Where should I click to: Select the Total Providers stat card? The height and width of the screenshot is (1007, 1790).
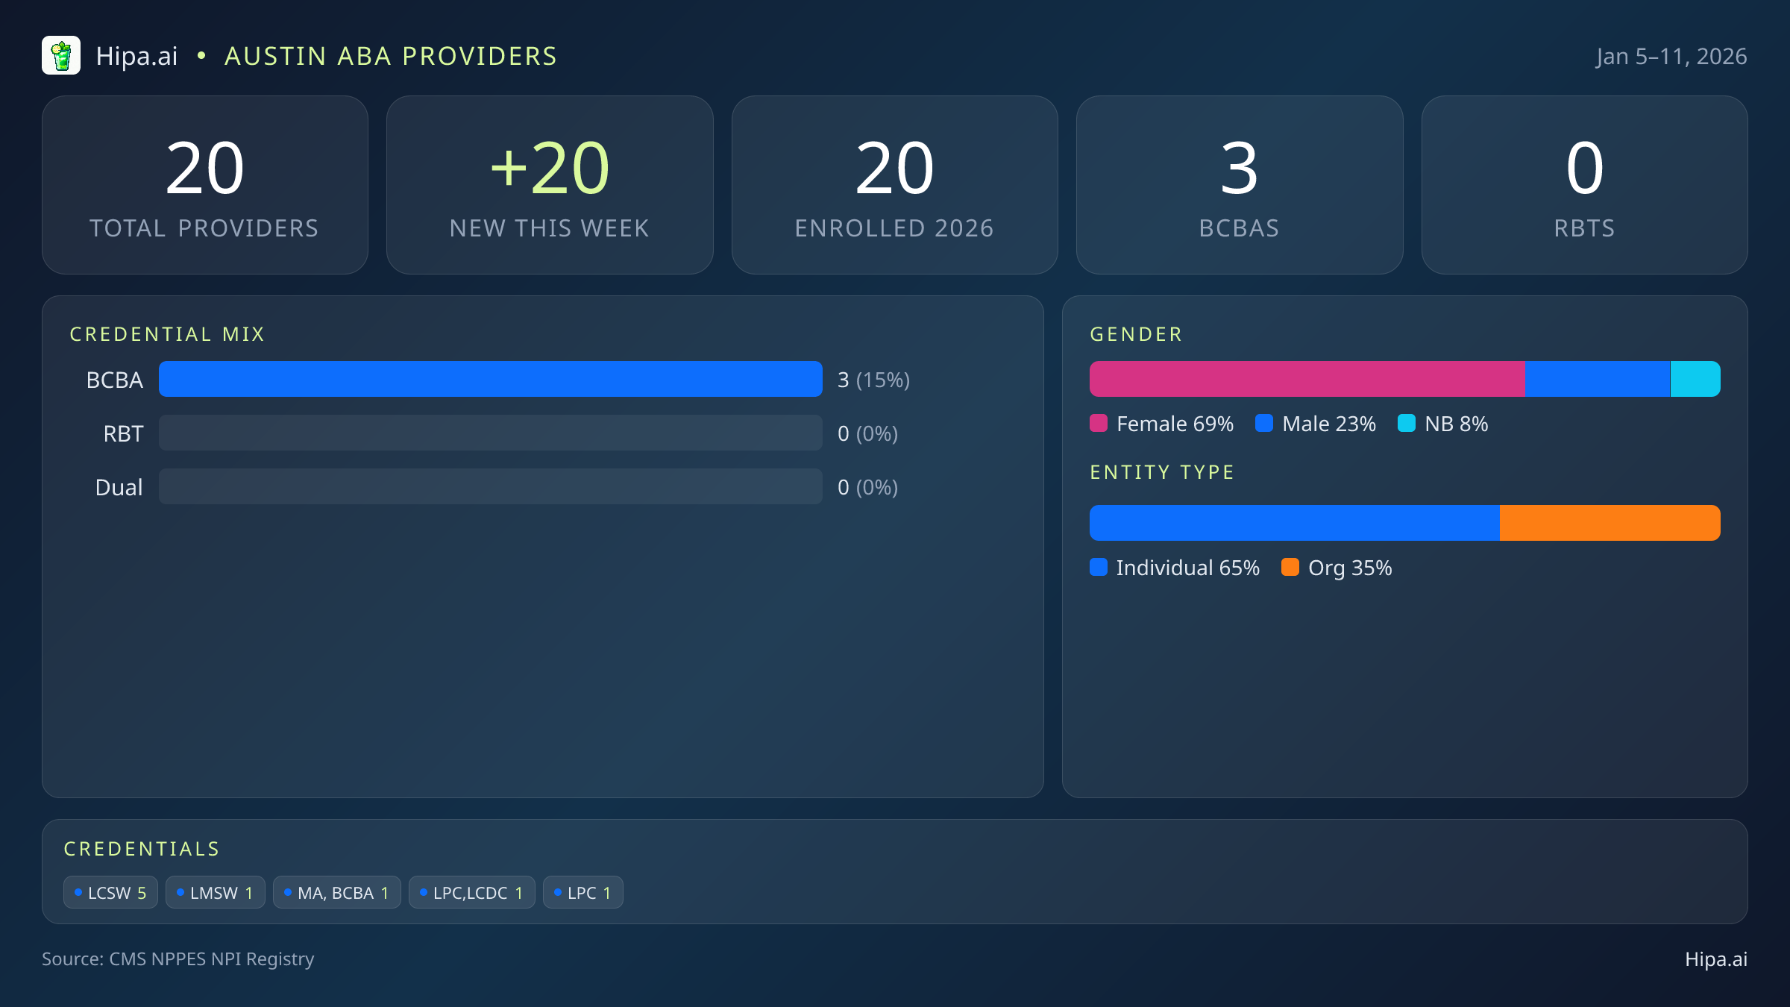(205, 184)
